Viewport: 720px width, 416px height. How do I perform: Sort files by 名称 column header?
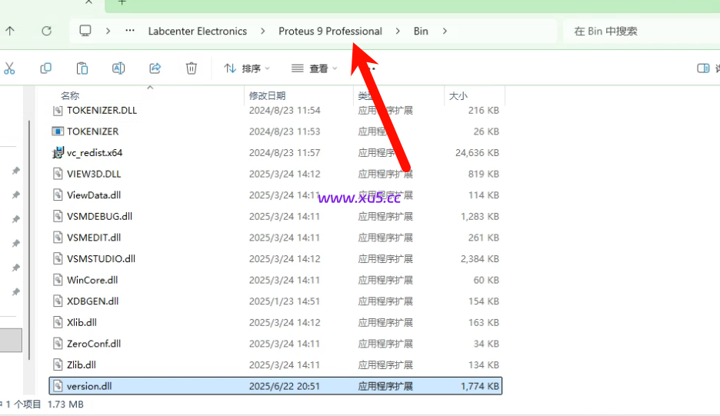click(x=70, y=96)
